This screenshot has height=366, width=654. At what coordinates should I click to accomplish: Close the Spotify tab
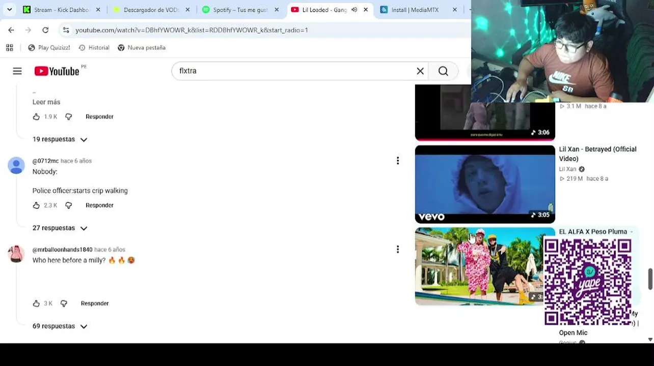[277, 10]
